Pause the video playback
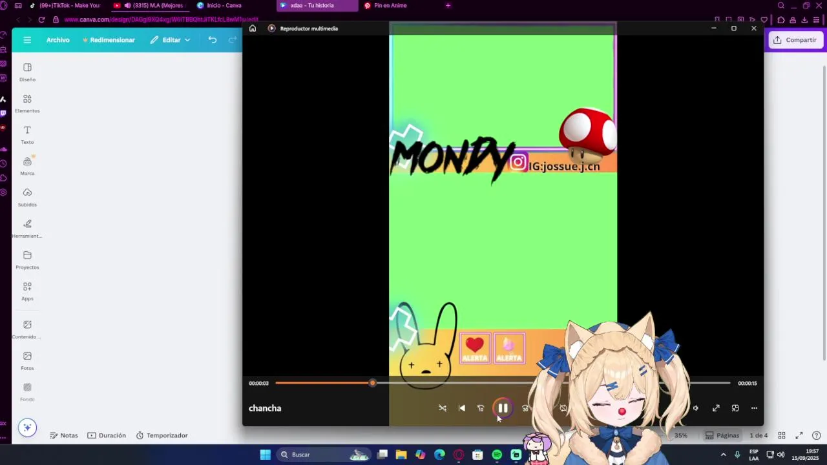Image resolution: width=827 pixels, height=465 pixels. tap(503, 408)
